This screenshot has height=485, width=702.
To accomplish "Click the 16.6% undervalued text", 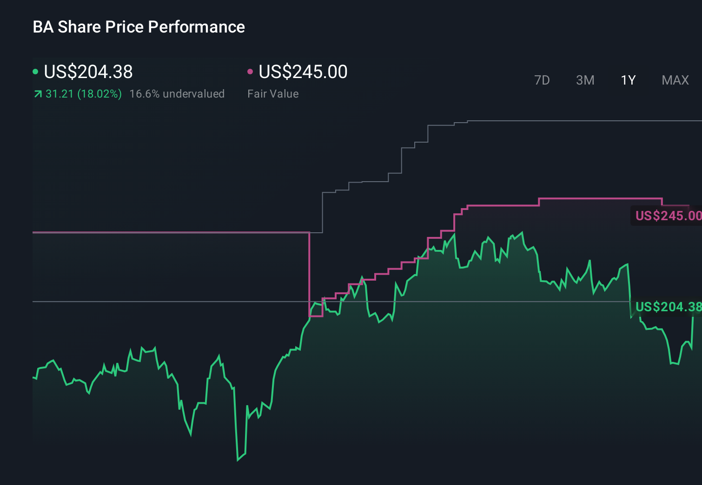I will point(177,94).
